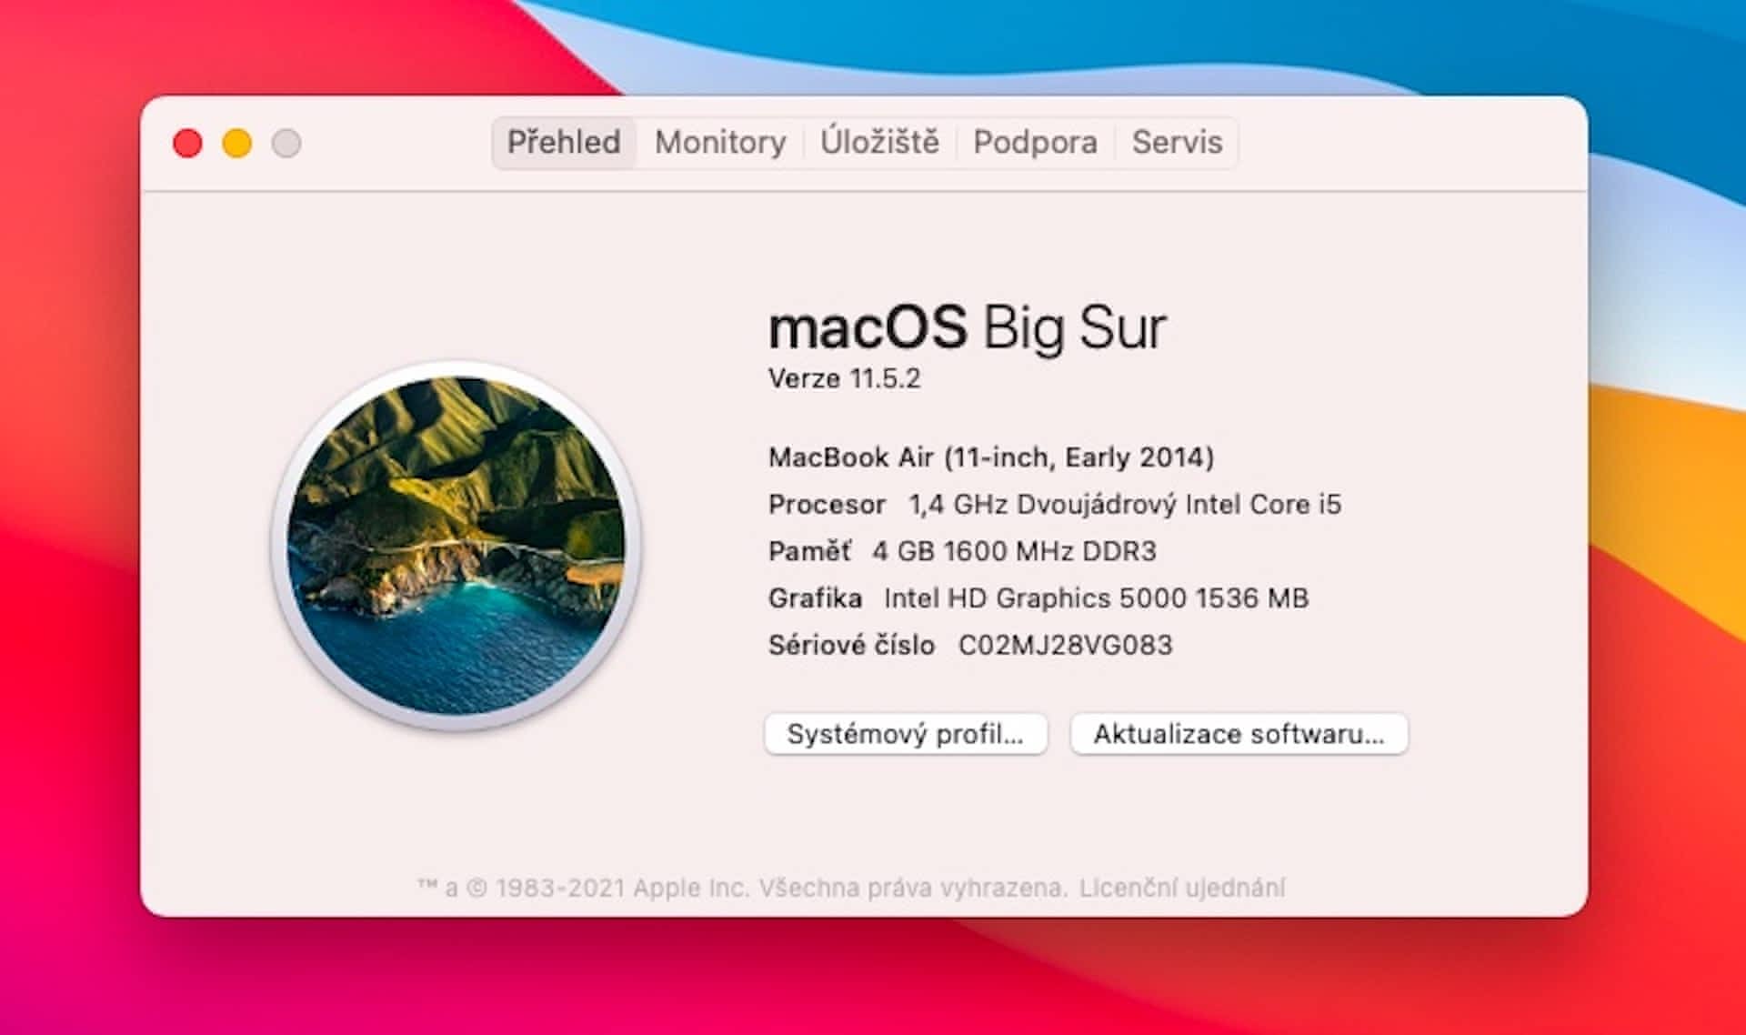Screen dimensions: 1746x1035
Task: Select the Úložiště tab
Action: (879, 143)
